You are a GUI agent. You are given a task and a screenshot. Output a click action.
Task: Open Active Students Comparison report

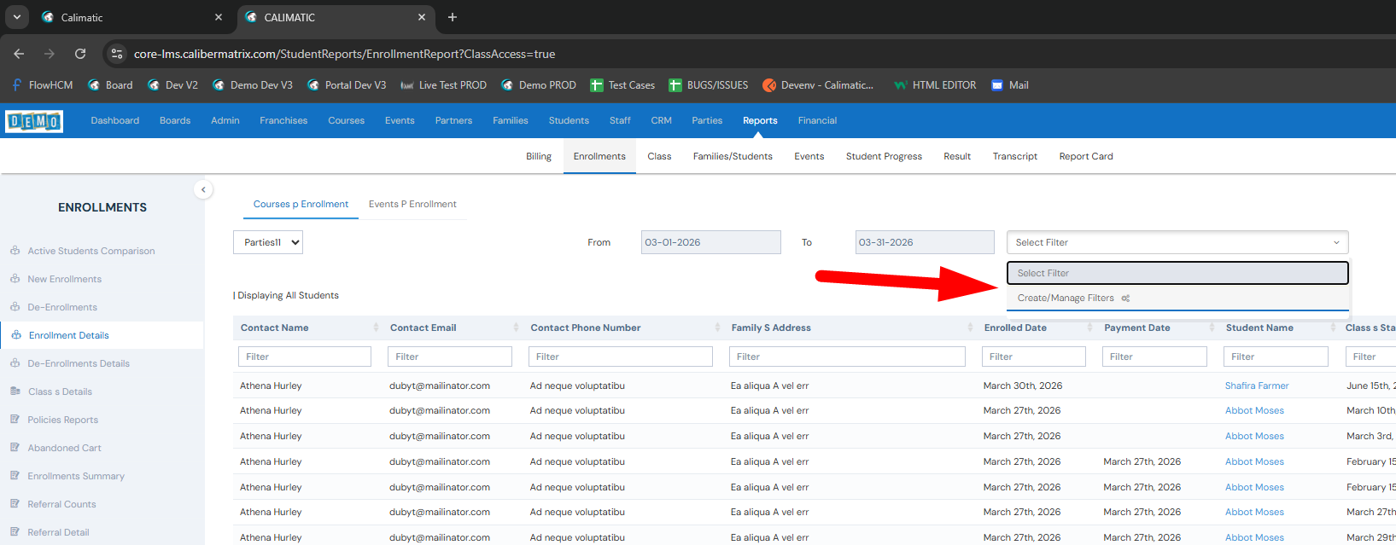(91, 251)
